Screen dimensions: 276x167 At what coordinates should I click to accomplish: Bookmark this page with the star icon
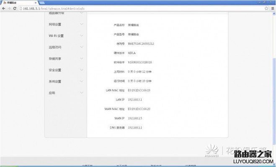tap(266, 8)
